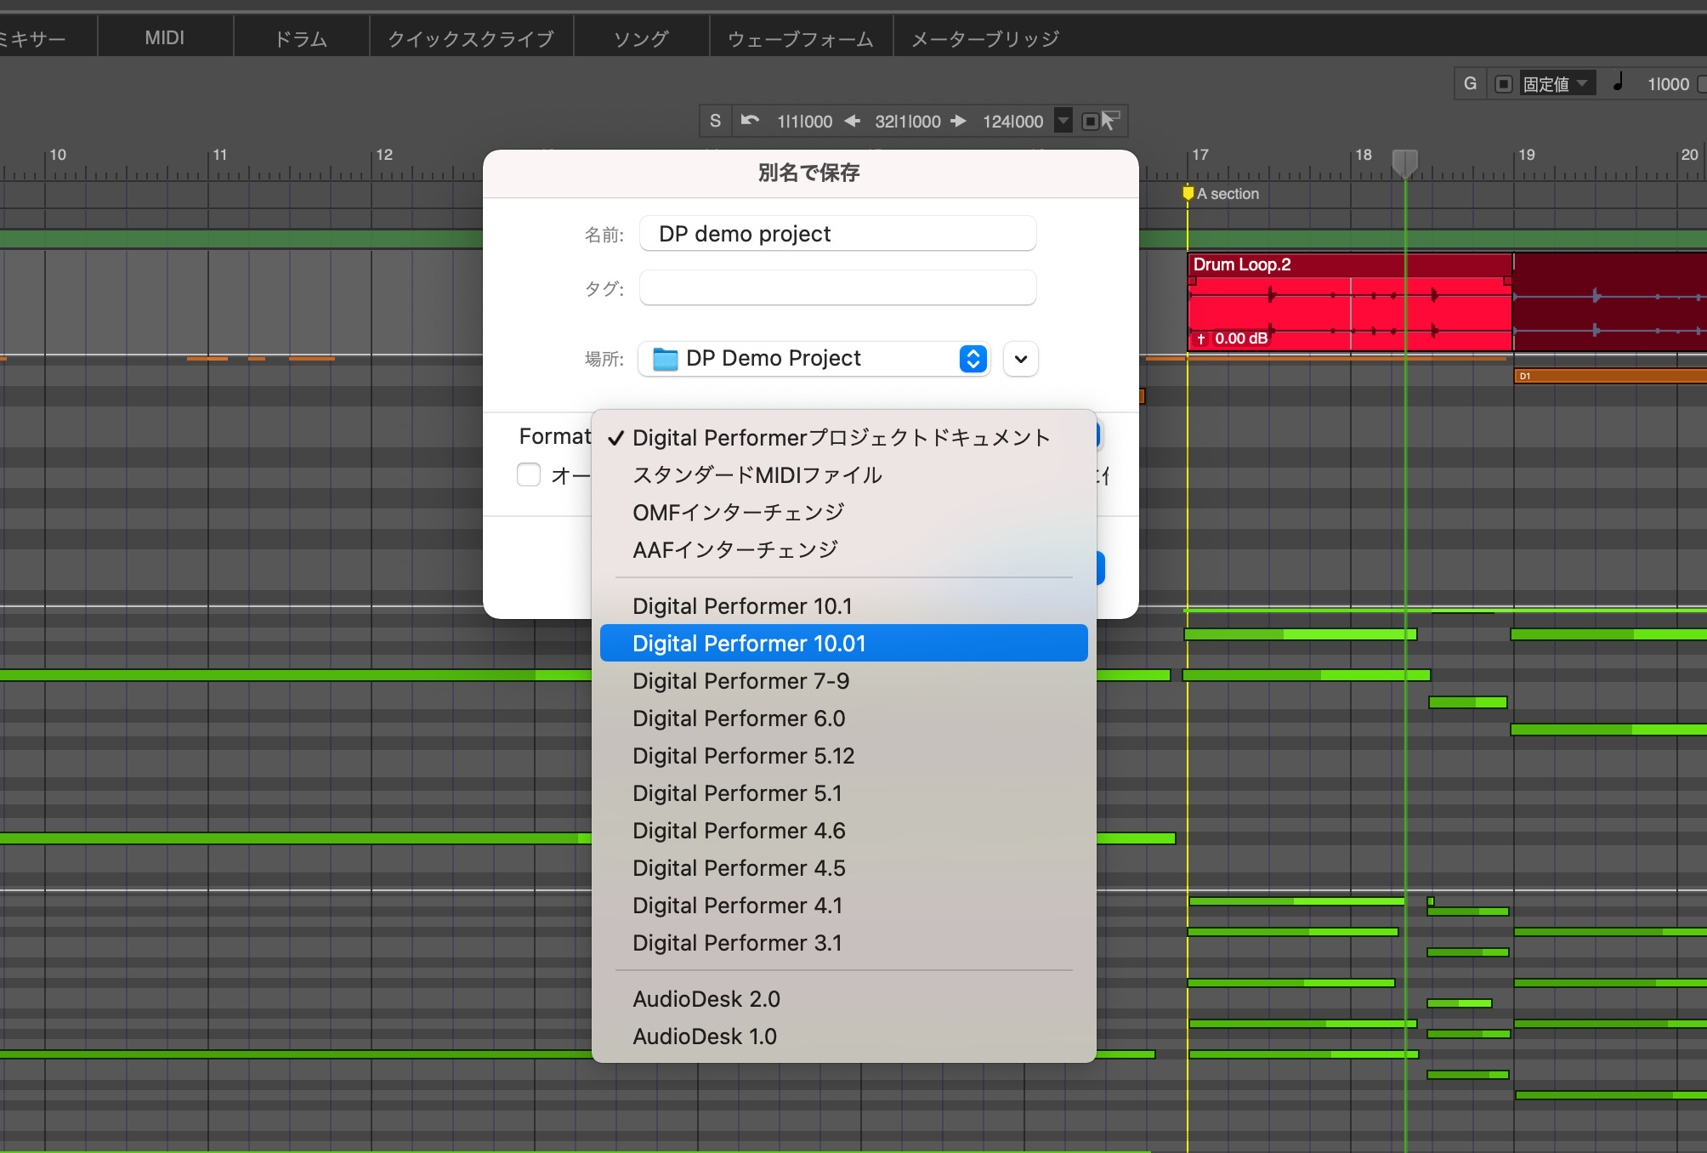Open the DP Demo Project location popup
Image resolution: width=1707 pixels, height=1153 pixels.
[814, 359]
